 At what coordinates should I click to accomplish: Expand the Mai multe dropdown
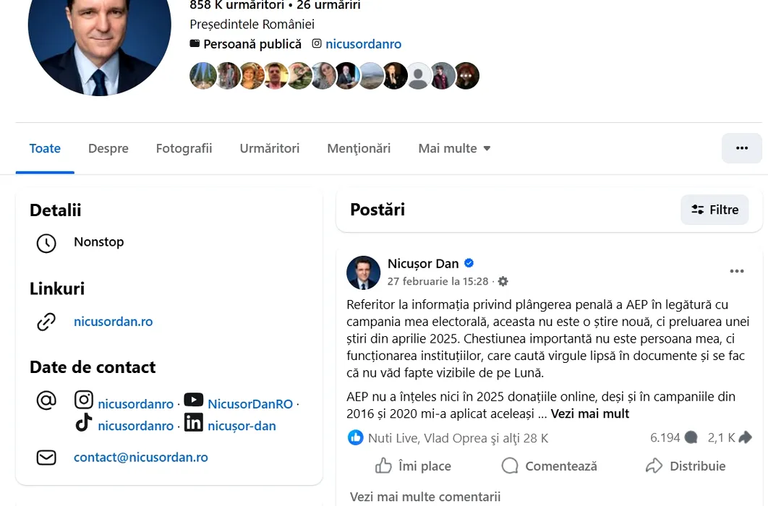pyautogui.click(x=454, y=148)
